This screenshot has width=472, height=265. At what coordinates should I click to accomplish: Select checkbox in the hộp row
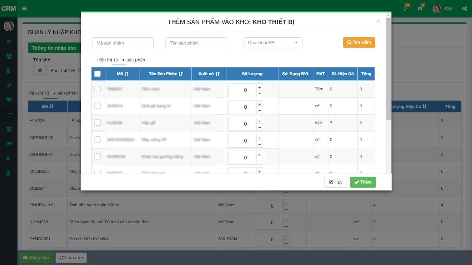point(97,122)
